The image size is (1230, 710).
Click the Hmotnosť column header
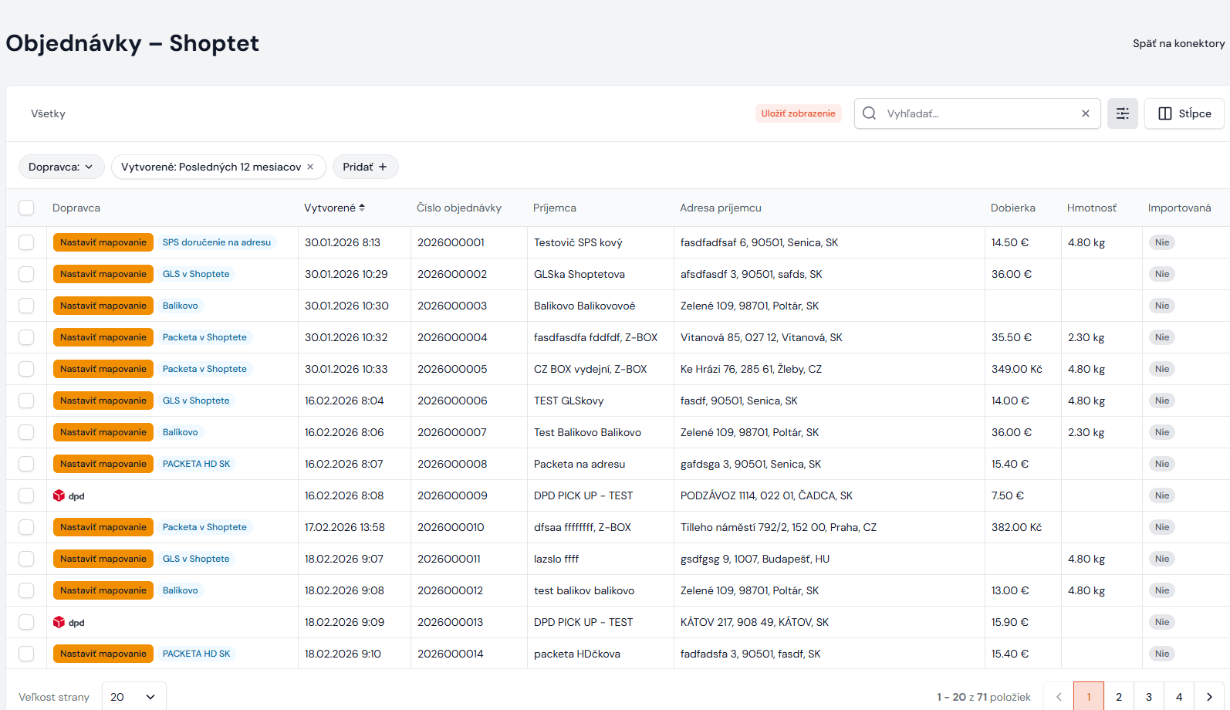[1092, 208]
